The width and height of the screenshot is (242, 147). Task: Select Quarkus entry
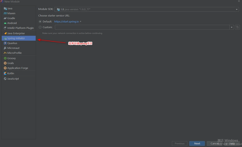click(x=19, y=43)
